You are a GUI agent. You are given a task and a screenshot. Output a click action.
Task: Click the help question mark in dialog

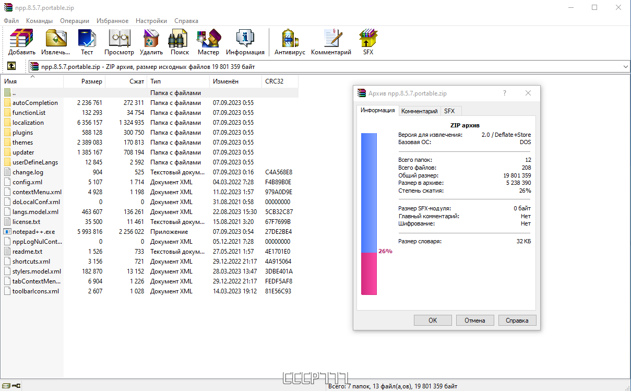click(x=505, y=93)
